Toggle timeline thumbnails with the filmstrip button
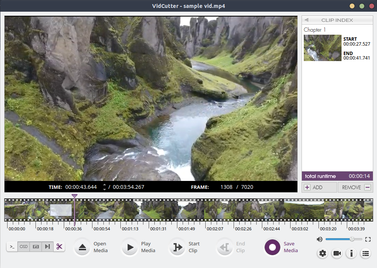377x268 pixels. [35, 246]
